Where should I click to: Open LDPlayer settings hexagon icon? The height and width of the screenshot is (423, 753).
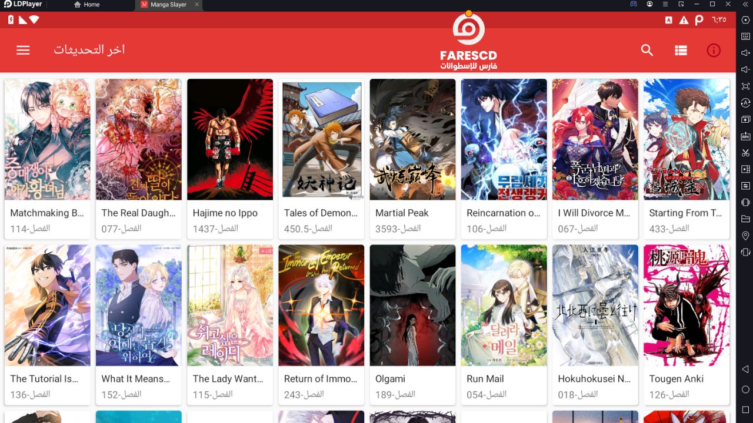pyautogui.click(x=745, y=19)
